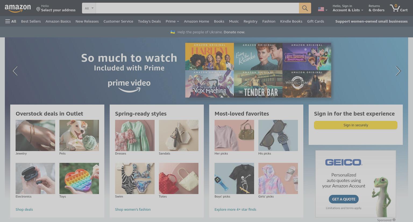413x222 pixels.
Task: Click Donate now link
Action: tap(234, 32)
